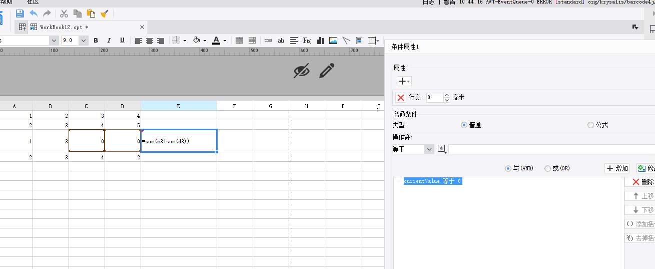The height and width of the screenshot is (269, 655).
Task: Select the 与(AND) radio button
Action: (508, 168)
